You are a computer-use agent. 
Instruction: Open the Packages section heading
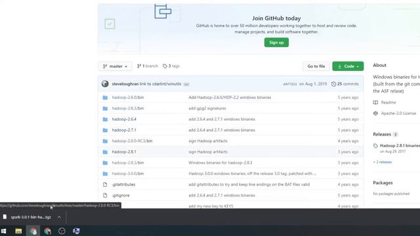click(x=383, y=183)
